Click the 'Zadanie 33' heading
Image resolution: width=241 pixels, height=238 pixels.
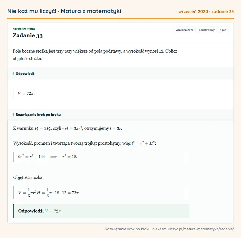[x=28, y=35]
